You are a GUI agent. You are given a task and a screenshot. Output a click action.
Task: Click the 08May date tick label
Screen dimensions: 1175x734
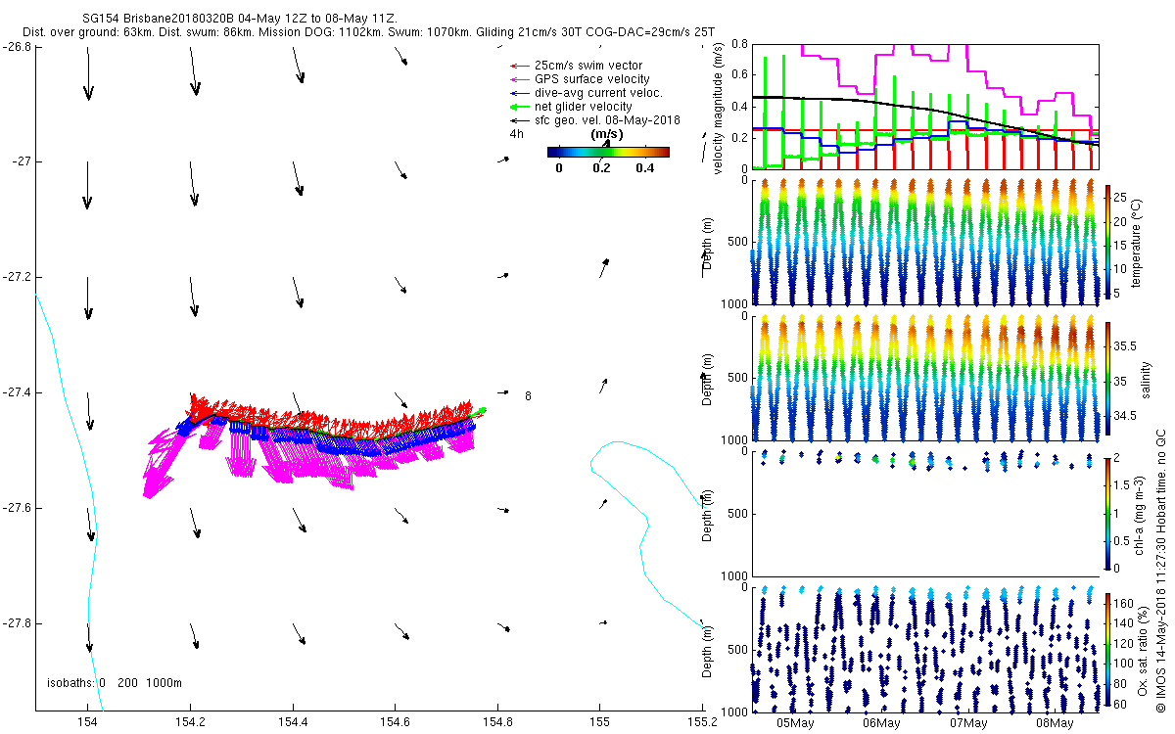(1055, 723)
